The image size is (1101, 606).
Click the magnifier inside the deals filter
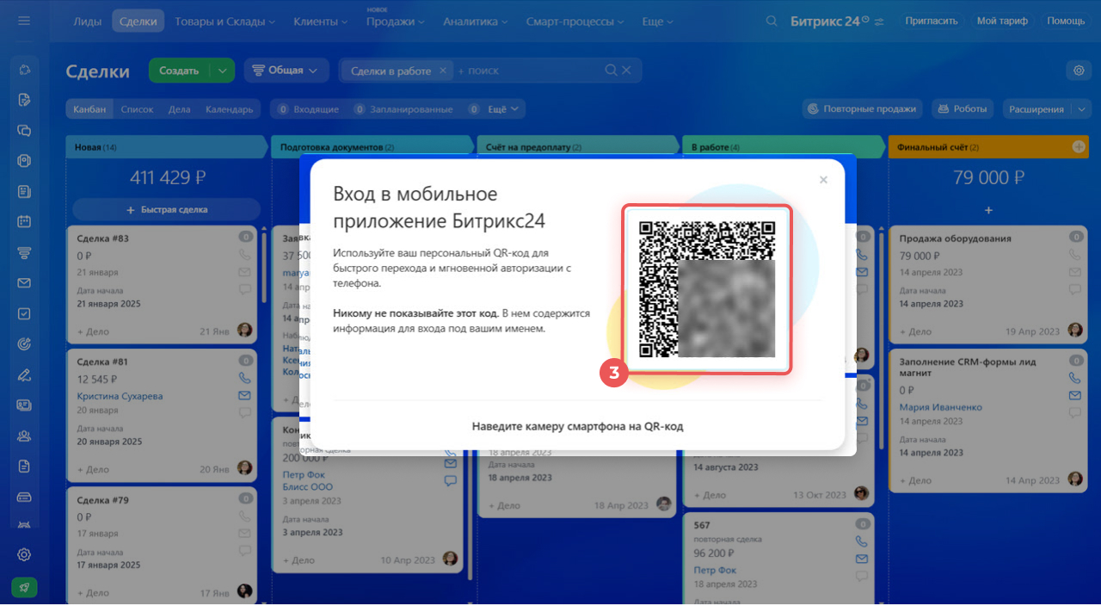click(x=611, y=71)
